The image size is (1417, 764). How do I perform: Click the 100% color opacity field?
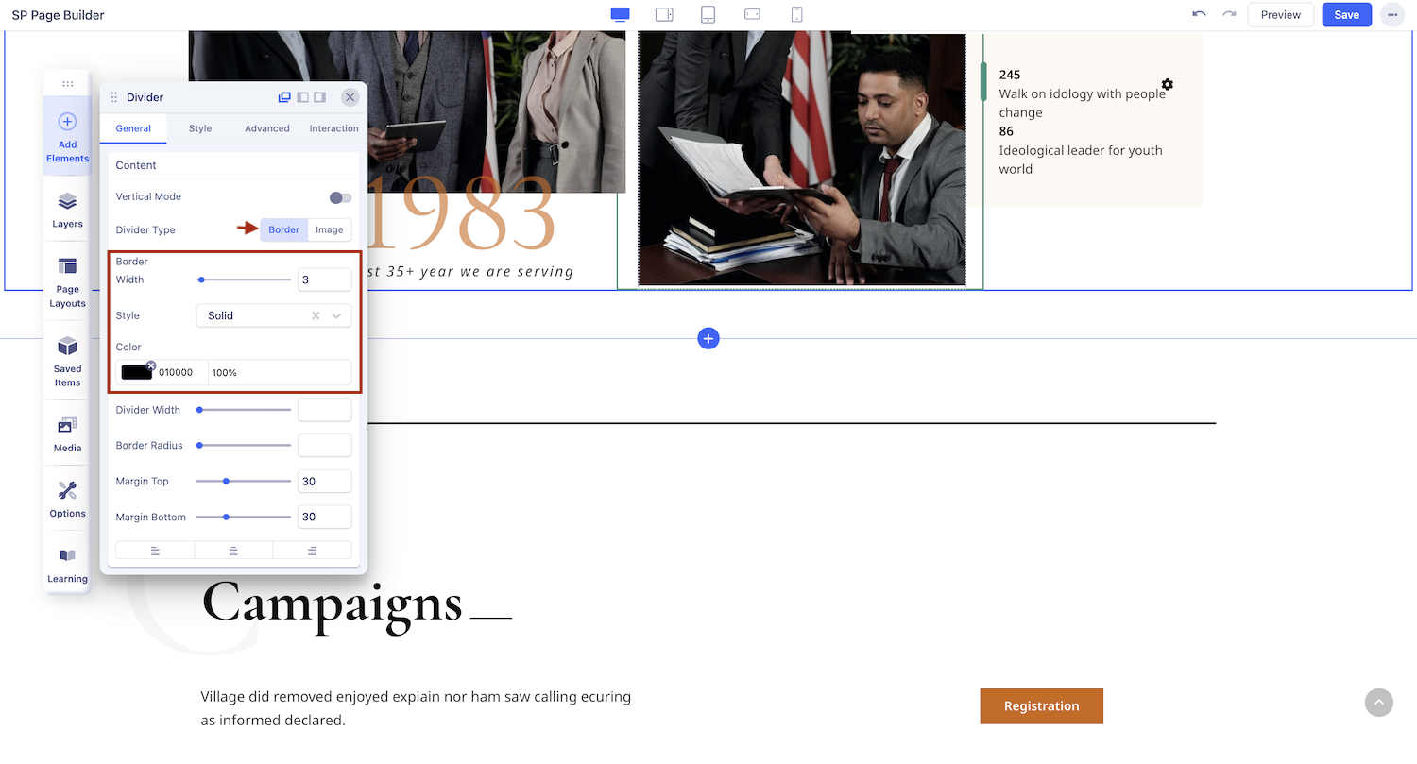280,373
